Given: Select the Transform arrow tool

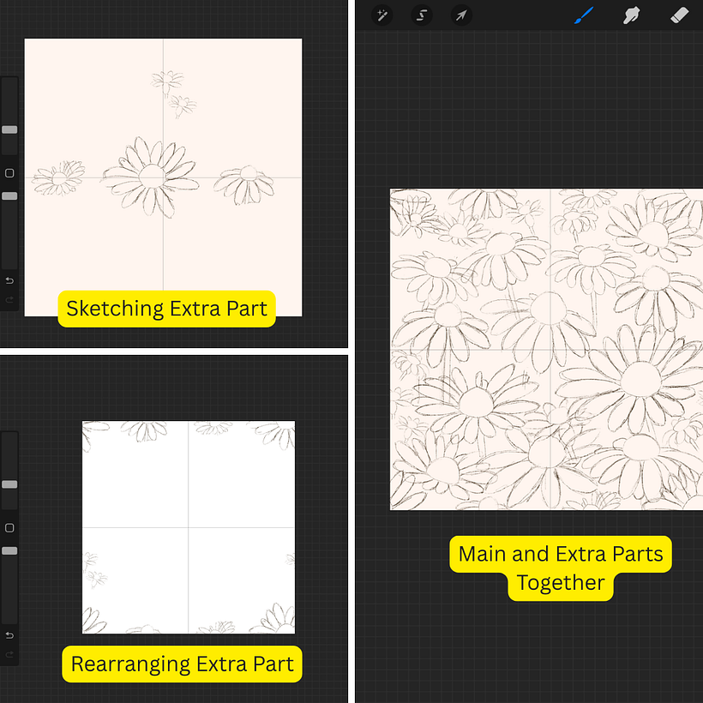Looking at the screenshot, I should pos(461,15).
